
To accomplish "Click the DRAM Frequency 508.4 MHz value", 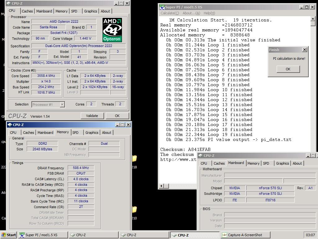I will pos(81,168).
